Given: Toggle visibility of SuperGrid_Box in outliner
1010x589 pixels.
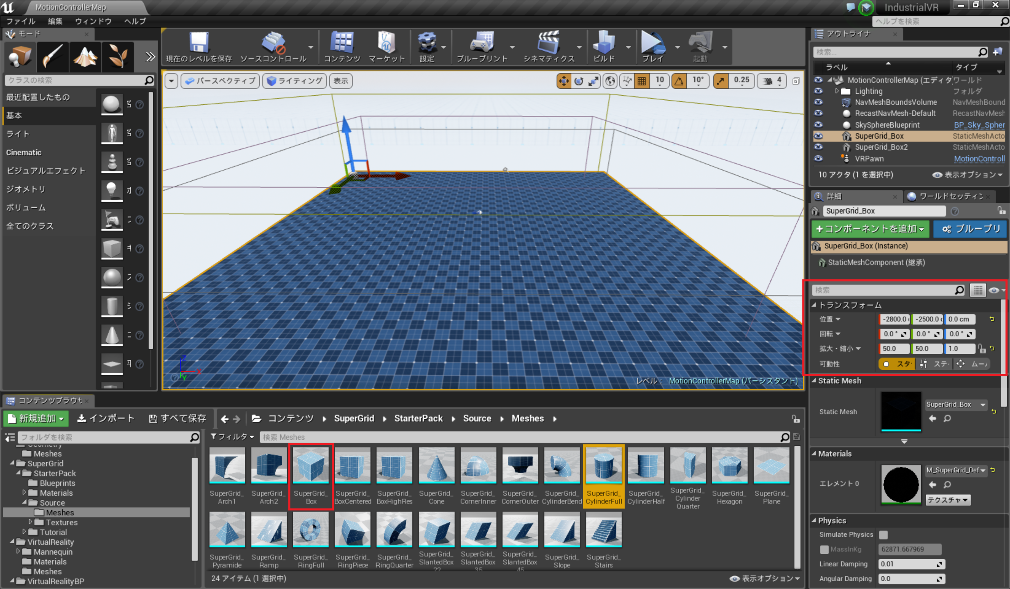Looking at the screenshot, I should [818, 136].
